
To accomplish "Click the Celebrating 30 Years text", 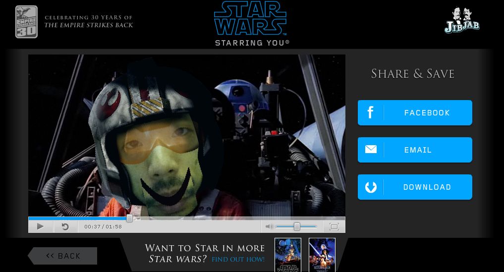I will [x=89, y=21].
